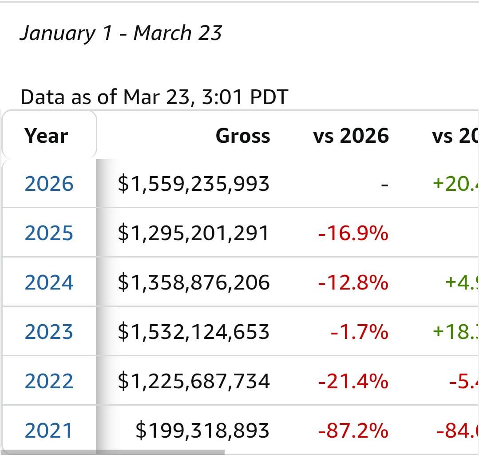Open the 2021 year link
This screenshot has width=479, height=463.
pyautogui.click(x=49, y=431)
